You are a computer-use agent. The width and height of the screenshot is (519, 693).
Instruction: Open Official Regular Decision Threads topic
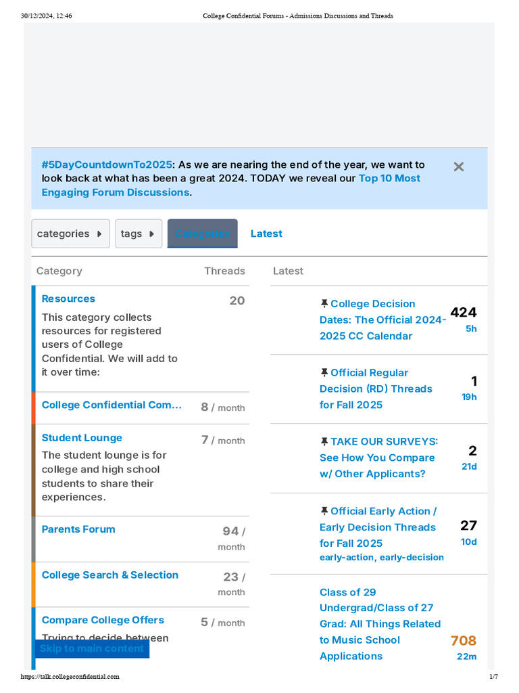click(x=376, y=388)
